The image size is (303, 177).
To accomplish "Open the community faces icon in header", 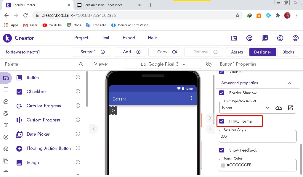I will (249, 38).
